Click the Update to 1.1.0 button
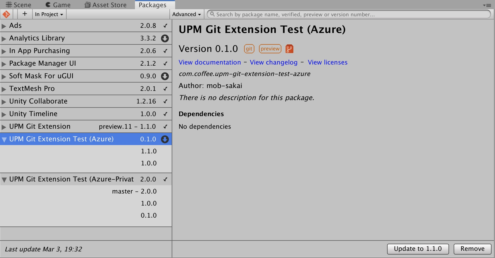Image resolution: width=495 pixels, height=258 pixels. point(418,249)
